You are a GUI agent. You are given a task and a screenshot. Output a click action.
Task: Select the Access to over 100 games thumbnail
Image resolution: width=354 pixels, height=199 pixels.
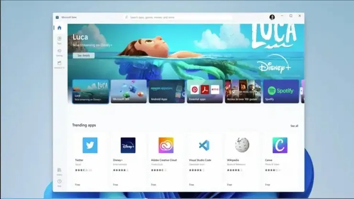(243, 91)
